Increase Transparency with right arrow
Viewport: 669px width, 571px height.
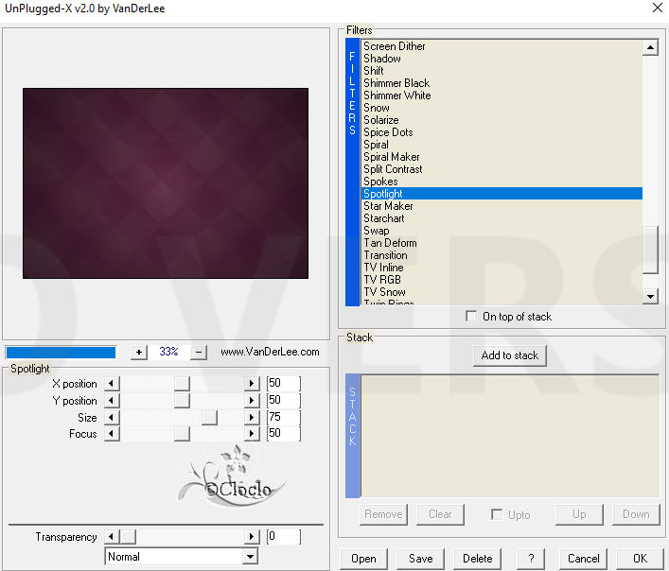(x=252, y=536)
